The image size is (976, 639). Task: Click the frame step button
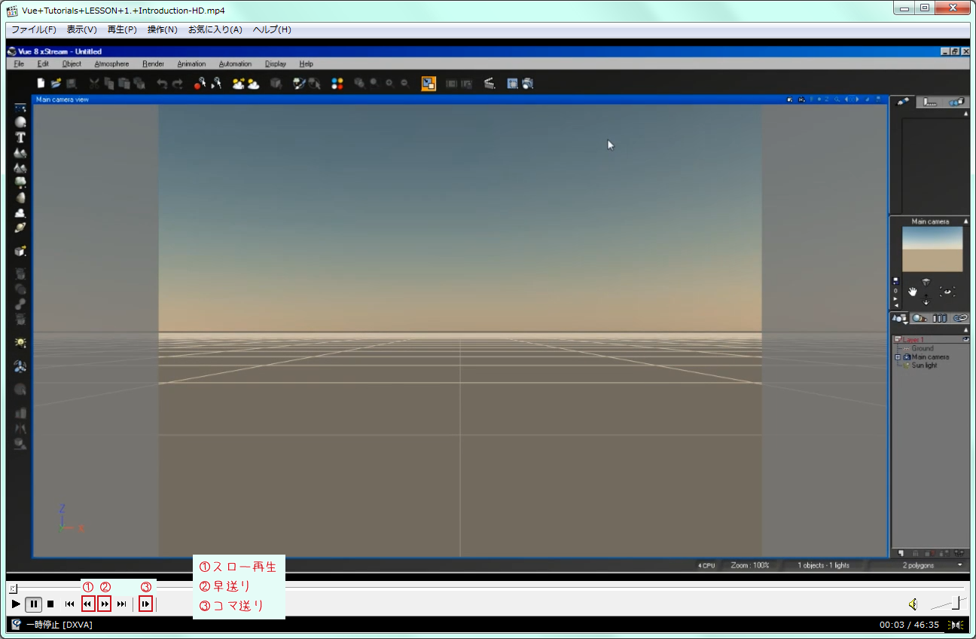[146, 604]
